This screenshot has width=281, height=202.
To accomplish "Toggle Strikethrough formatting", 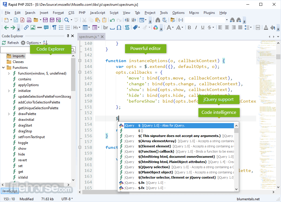I will (209, 27).
